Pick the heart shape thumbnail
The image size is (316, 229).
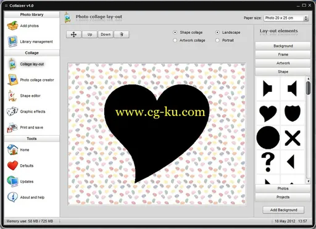coord(268,113)
